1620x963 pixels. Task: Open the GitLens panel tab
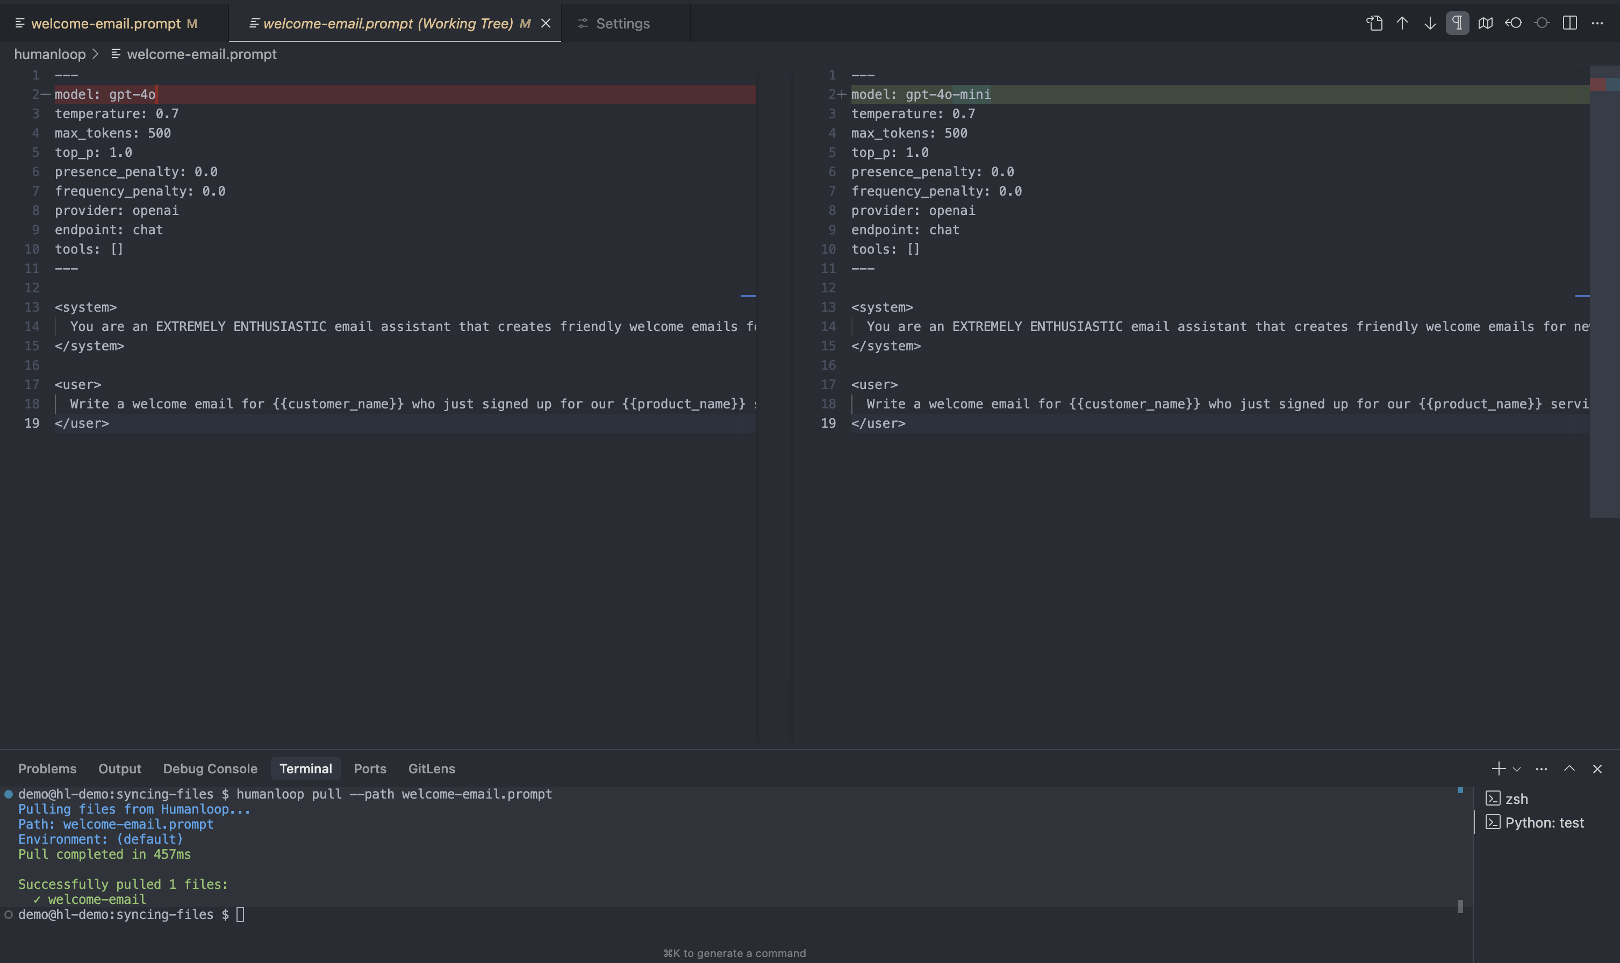432,768
